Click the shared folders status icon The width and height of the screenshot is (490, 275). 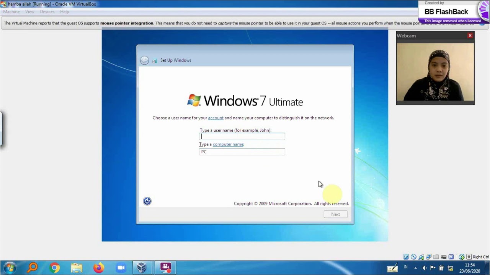(436, 257)
